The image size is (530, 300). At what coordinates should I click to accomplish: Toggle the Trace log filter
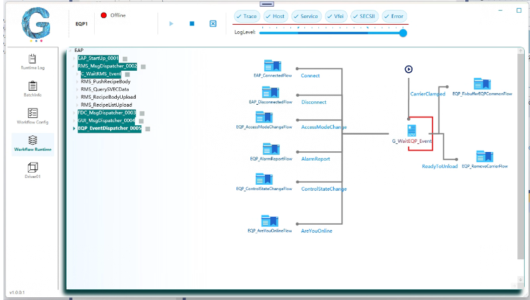(246, 16)
